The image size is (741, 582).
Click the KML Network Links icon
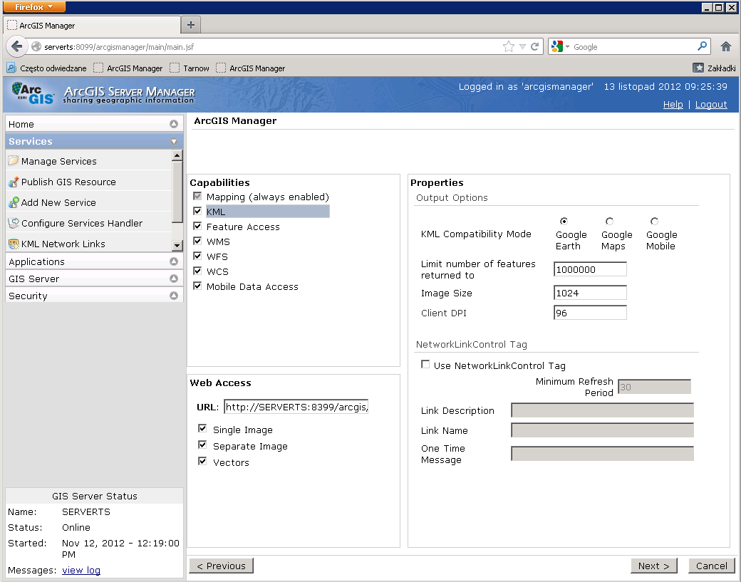[x=14, y=244]
